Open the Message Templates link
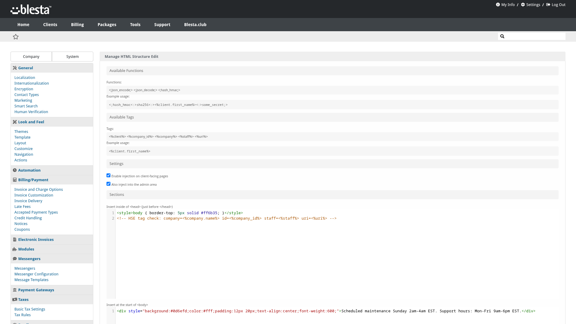Viewport: 576px width, 324px height. pyautogui.click(x=31, y=280)
